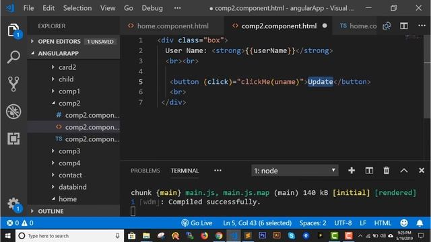Switch to the home.component.html tab
Image resolution: width=431 pixels, height=242 pixels.
click(172, 26)
